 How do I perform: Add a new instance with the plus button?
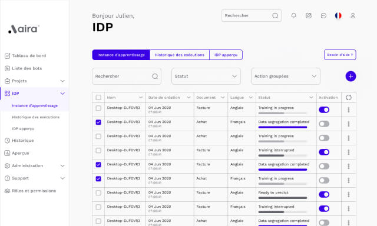[x=350, y=77]
